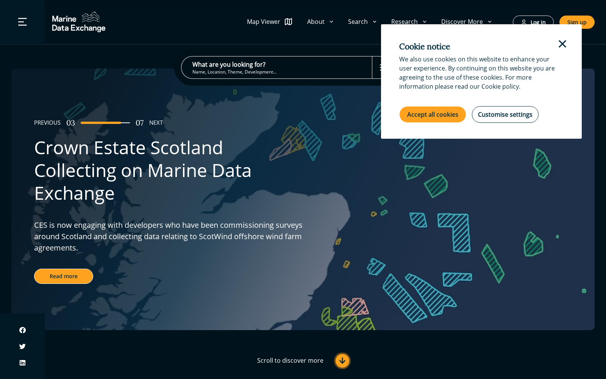Expand the Search dropdown chevron
The height and width of the screenshot is (379, 606).
(375, 22)
